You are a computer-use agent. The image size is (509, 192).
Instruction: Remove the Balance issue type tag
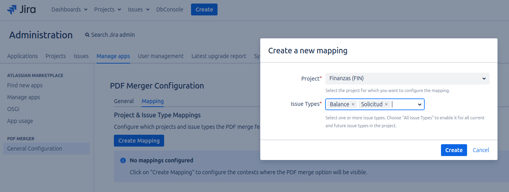point(353,104)
